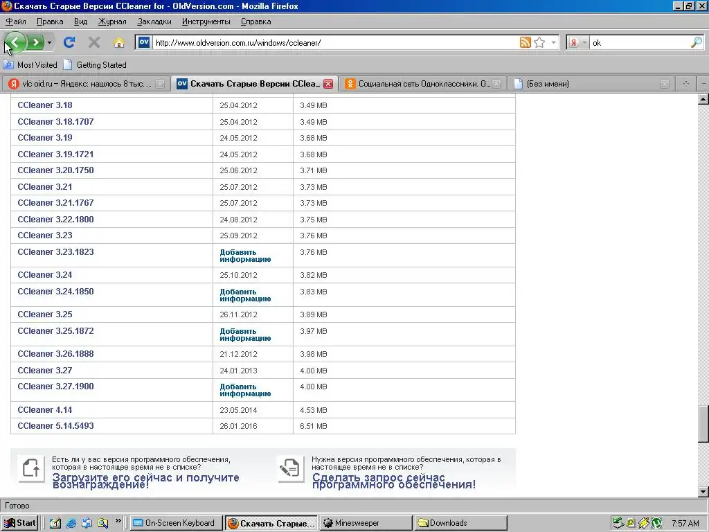Click 'Добавить информацию' in the CCleaner 3.27.1900 row

[x=245, y=390]
